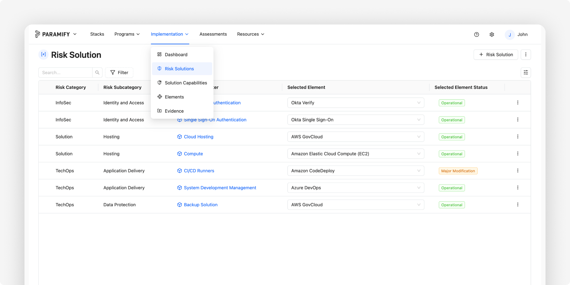Image resolution: width=570 pixels, height=285 pixels.
Task: Click the Paramify logo icon
Action: (x=38, y=34)
